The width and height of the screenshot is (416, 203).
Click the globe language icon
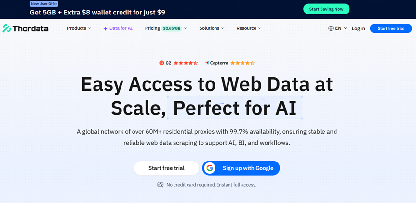coord(331,28)
